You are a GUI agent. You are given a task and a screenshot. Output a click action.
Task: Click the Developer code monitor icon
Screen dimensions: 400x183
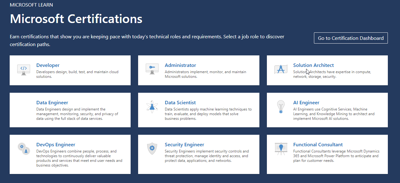(24, 70)
